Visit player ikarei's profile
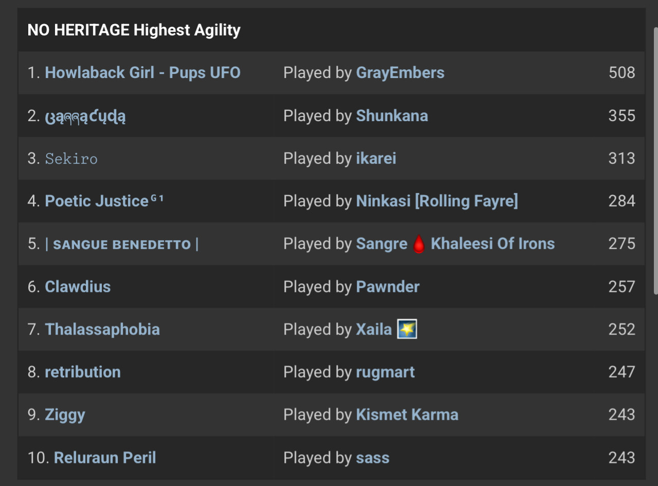The height and width of the screenshot is (486, 658). (x=376, y=158)
